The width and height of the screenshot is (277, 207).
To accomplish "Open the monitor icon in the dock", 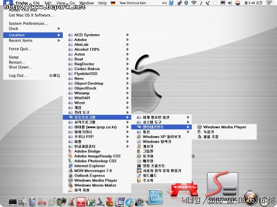I will click(13, 202).
